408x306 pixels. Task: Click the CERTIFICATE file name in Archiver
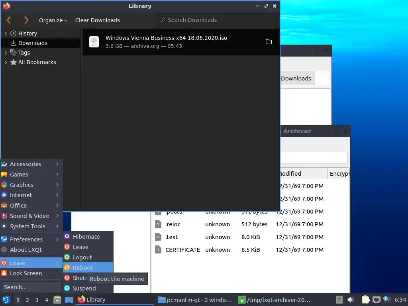pyautogui.click(x=182, y=250)
